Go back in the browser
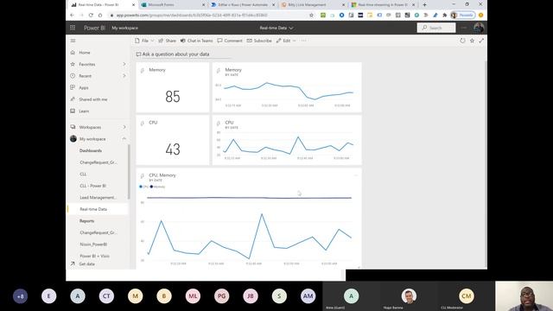The image size is (553, 311). point(73,16)
